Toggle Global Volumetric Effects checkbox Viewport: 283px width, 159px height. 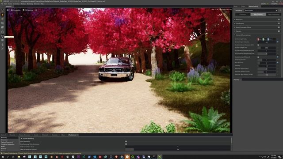[279, 27]
